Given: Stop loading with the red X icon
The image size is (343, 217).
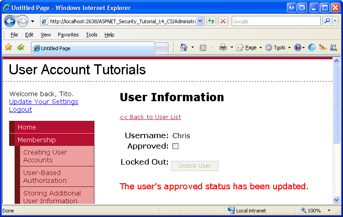Looking at the screenshot, I should [223, 21].
